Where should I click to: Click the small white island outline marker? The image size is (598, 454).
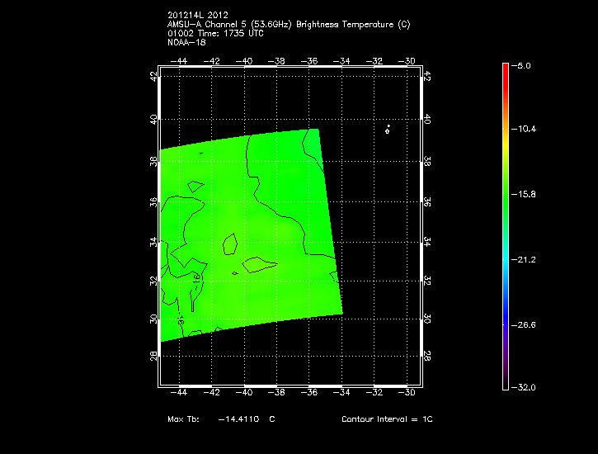[388, 130]
